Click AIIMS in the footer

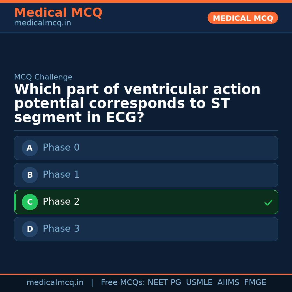pyautogui.click(x=228, y=283)
